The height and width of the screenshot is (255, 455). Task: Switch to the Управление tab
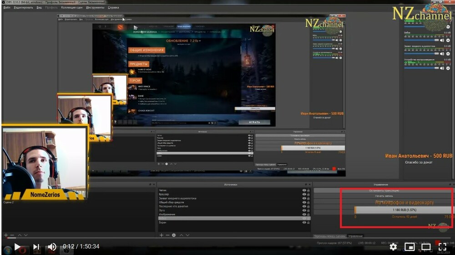click(x=355, y=236)
